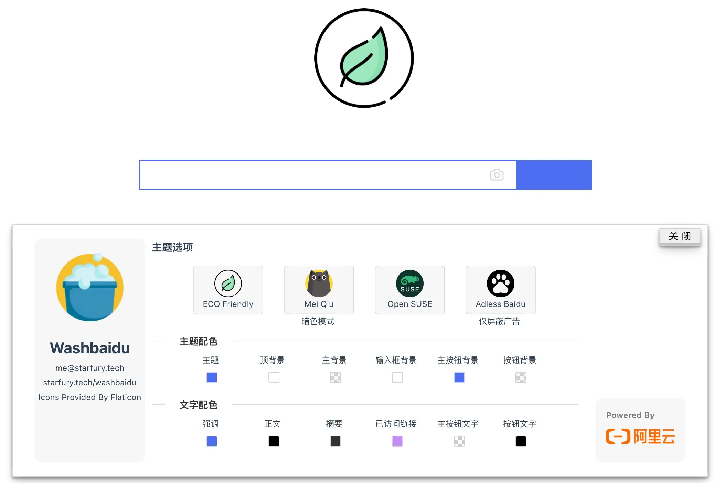Open the 主题 blue color swatch
Image resolution: width=724 pixels, height=483 pixels.
coord(212,377)
